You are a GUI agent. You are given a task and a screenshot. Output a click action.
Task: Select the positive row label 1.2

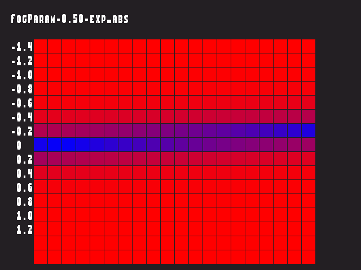pyautogui.click(x=25, y=229)
